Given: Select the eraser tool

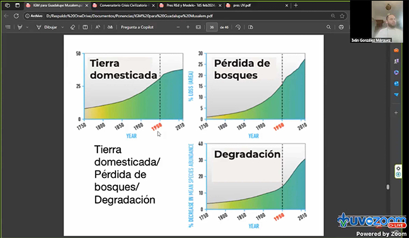Looking at the screenshot, I should (x=73, y=27).
